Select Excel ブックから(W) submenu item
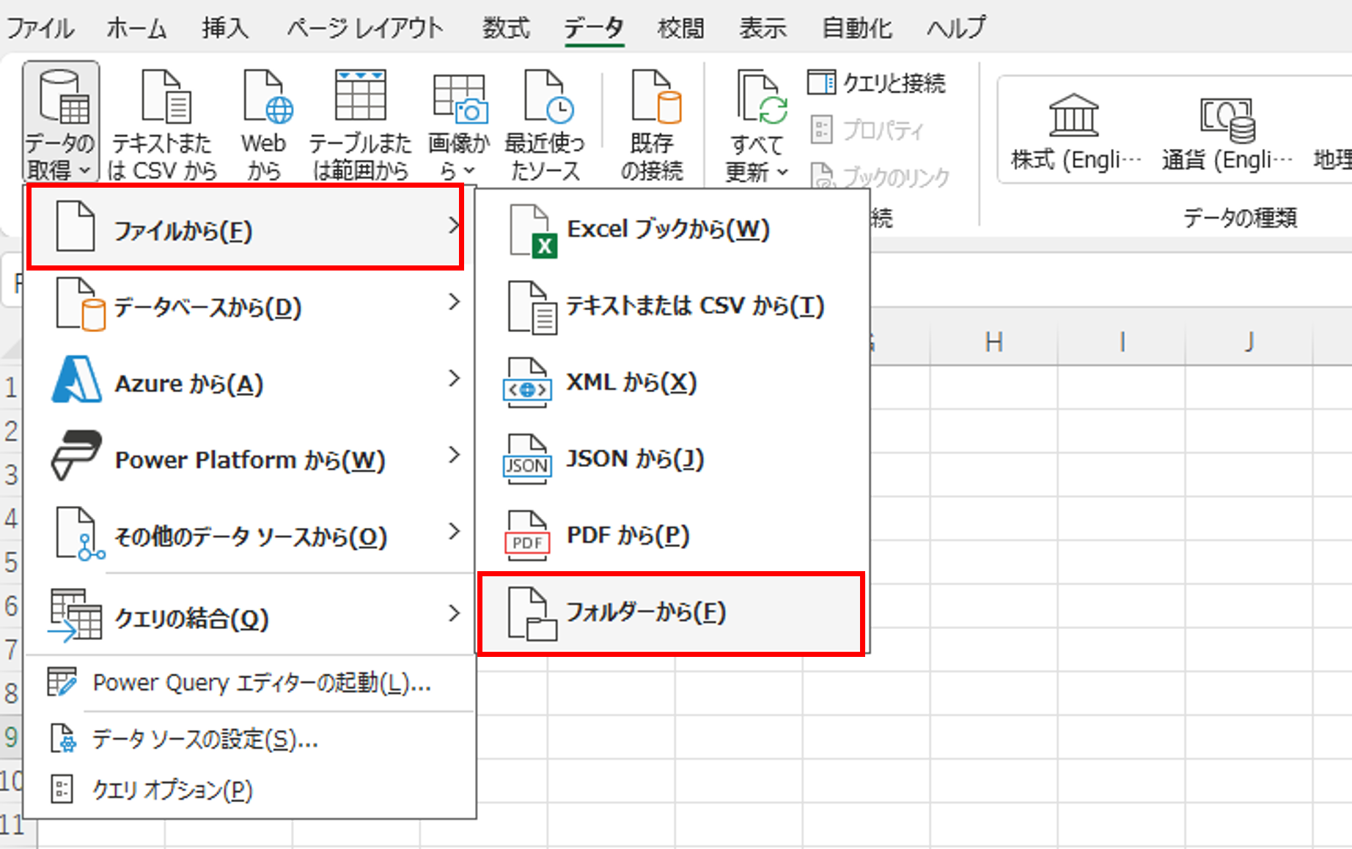This screenshot has height=849, width=1352. click(672, 229)
